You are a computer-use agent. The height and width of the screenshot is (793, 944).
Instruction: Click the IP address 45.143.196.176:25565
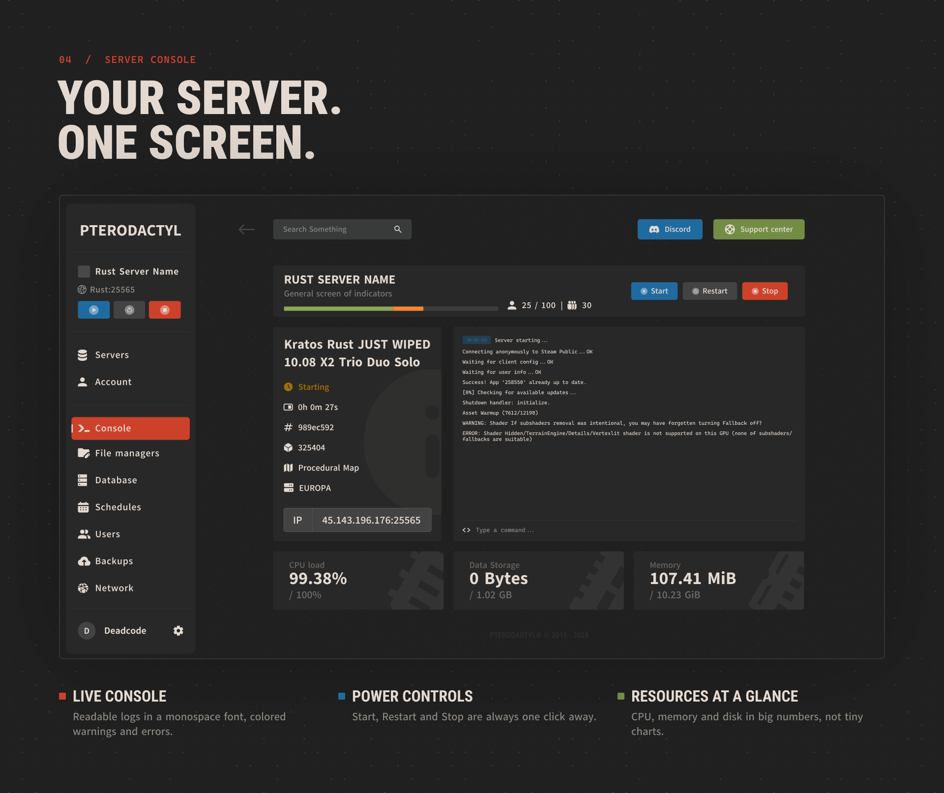click(x=371, y=520)
